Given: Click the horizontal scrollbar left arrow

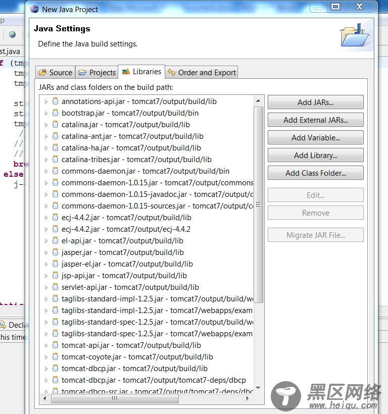Looking at the screenshot, I should point(44,398).
